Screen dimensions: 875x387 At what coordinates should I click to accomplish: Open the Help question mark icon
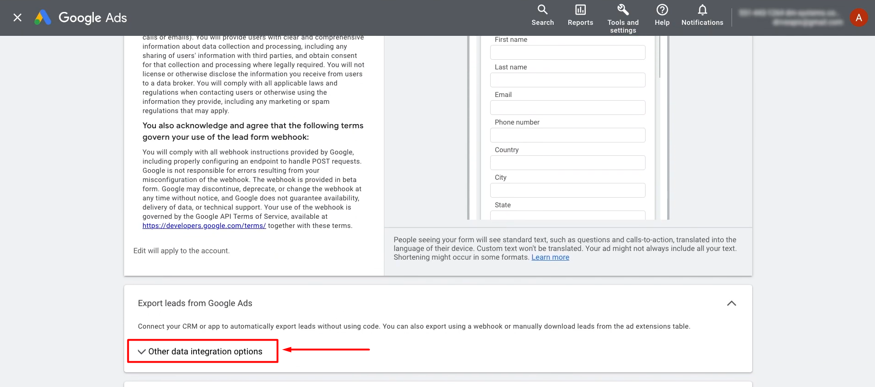(662, 10)
